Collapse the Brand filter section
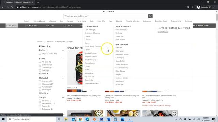 coord(63,59)
